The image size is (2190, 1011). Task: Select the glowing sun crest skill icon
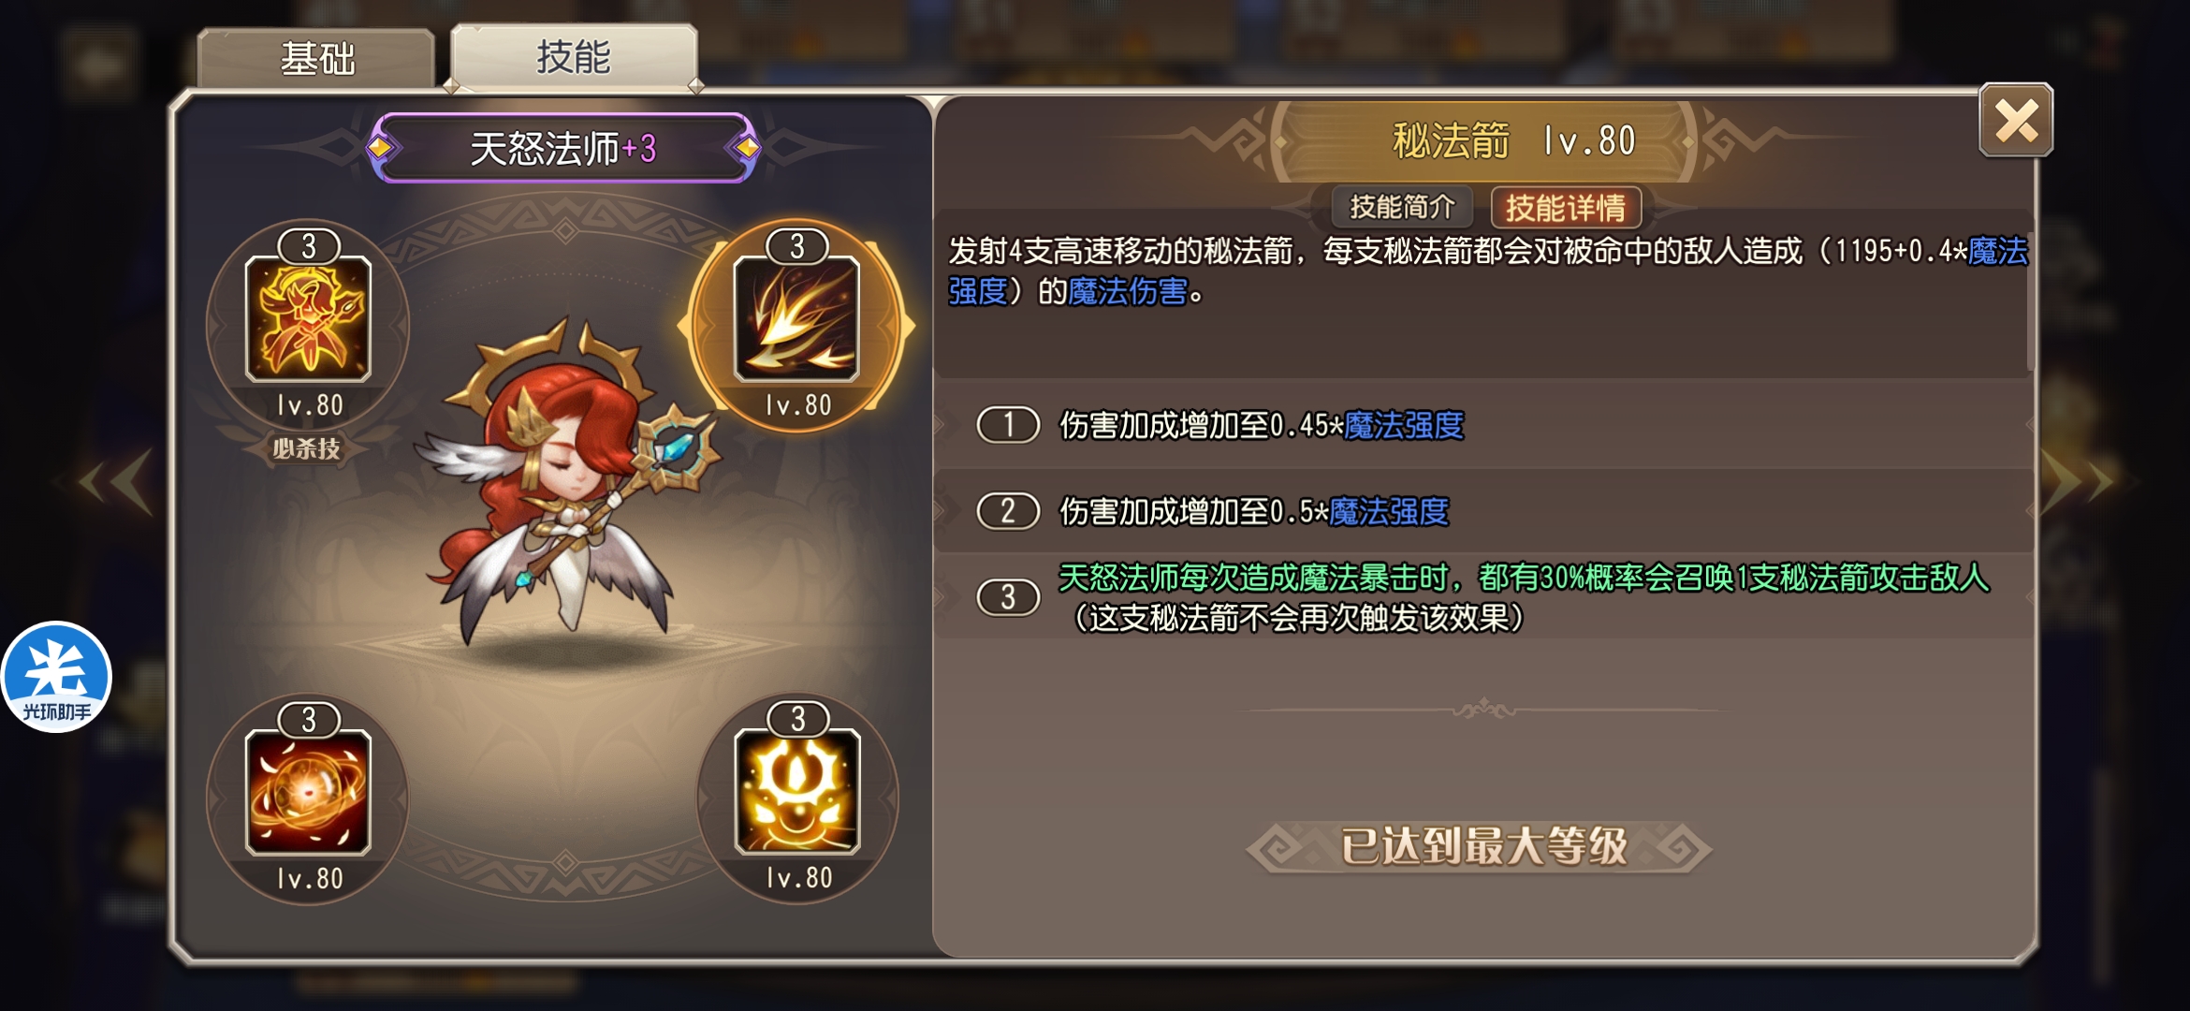(797, 792)
